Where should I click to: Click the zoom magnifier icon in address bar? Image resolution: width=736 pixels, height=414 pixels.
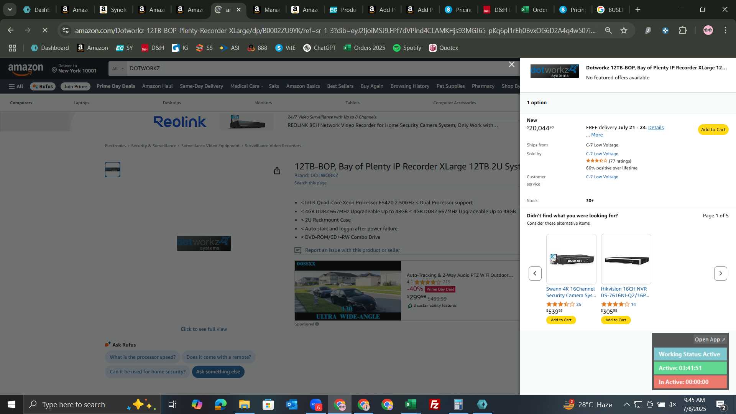pyautogui.click(x=608, y=30)
